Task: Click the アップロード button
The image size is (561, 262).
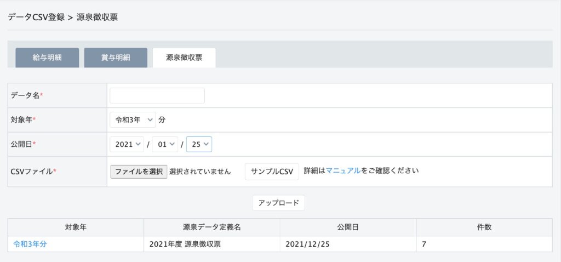Action: [278, 202]
